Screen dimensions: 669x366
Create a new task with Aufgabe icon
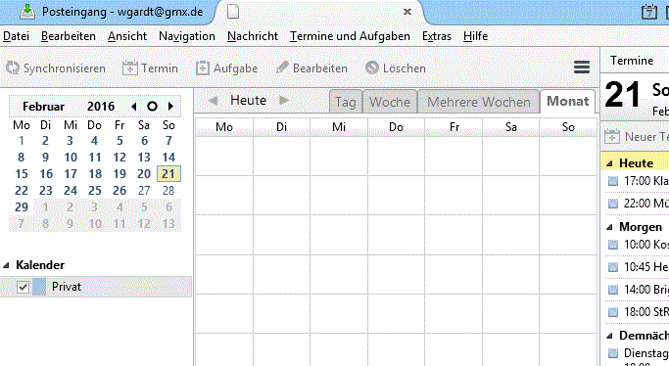point(202,69)
